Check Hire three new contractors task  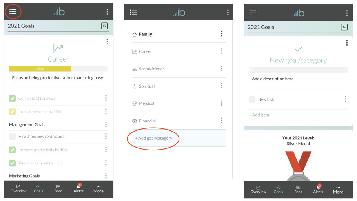coord(13,136)
